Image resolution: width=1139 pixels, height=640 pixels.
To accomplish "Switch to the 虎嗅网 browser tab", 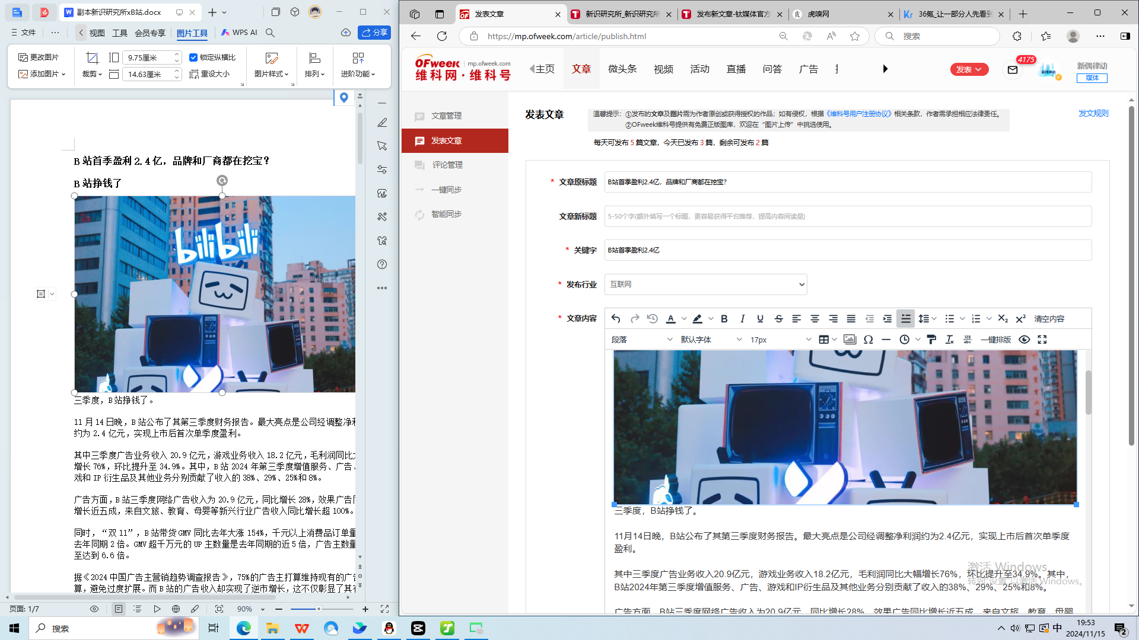I will coord(842,14).
